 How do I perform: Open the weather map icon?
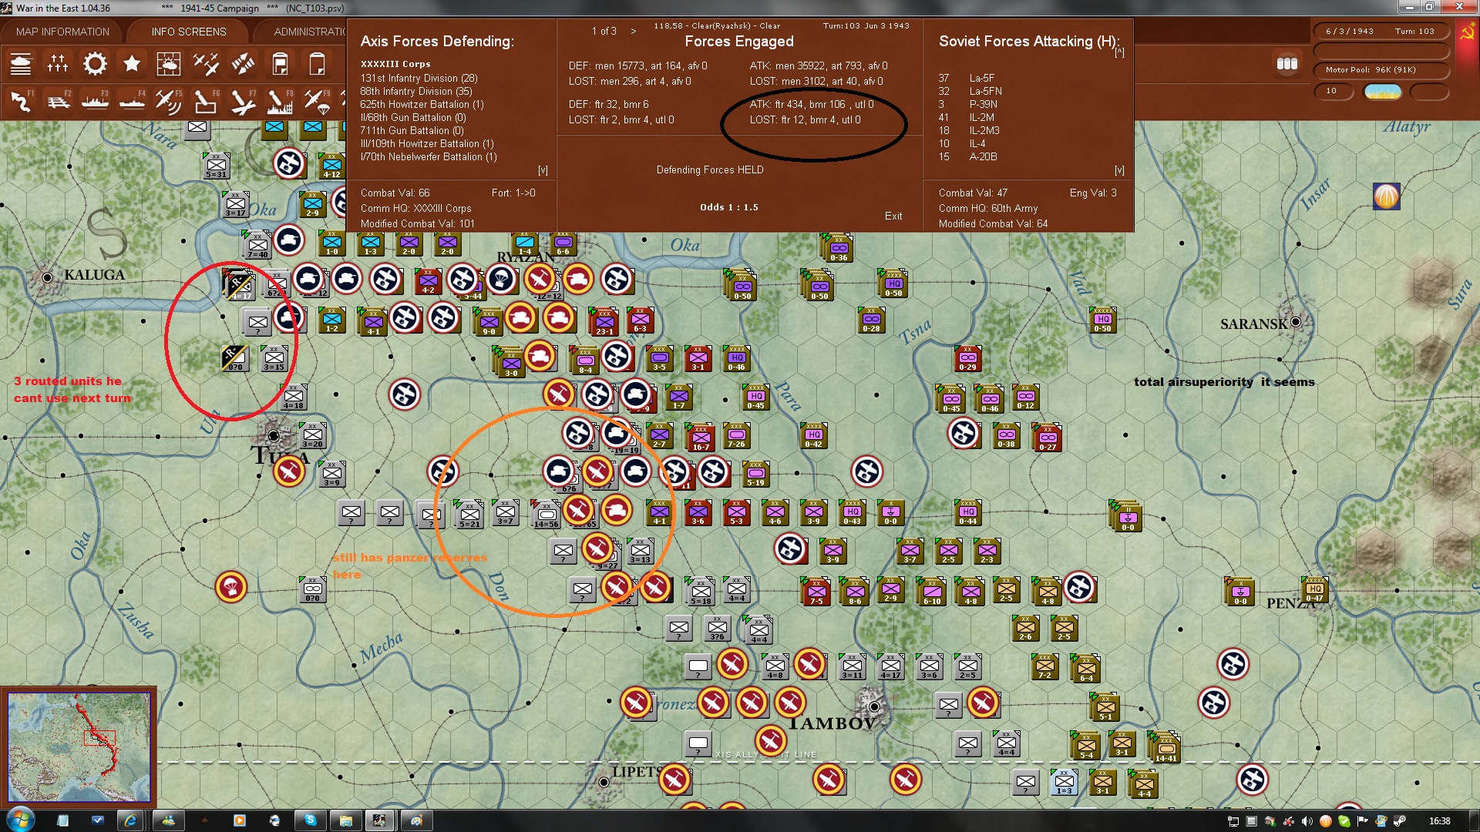click(x=169, y=64)
